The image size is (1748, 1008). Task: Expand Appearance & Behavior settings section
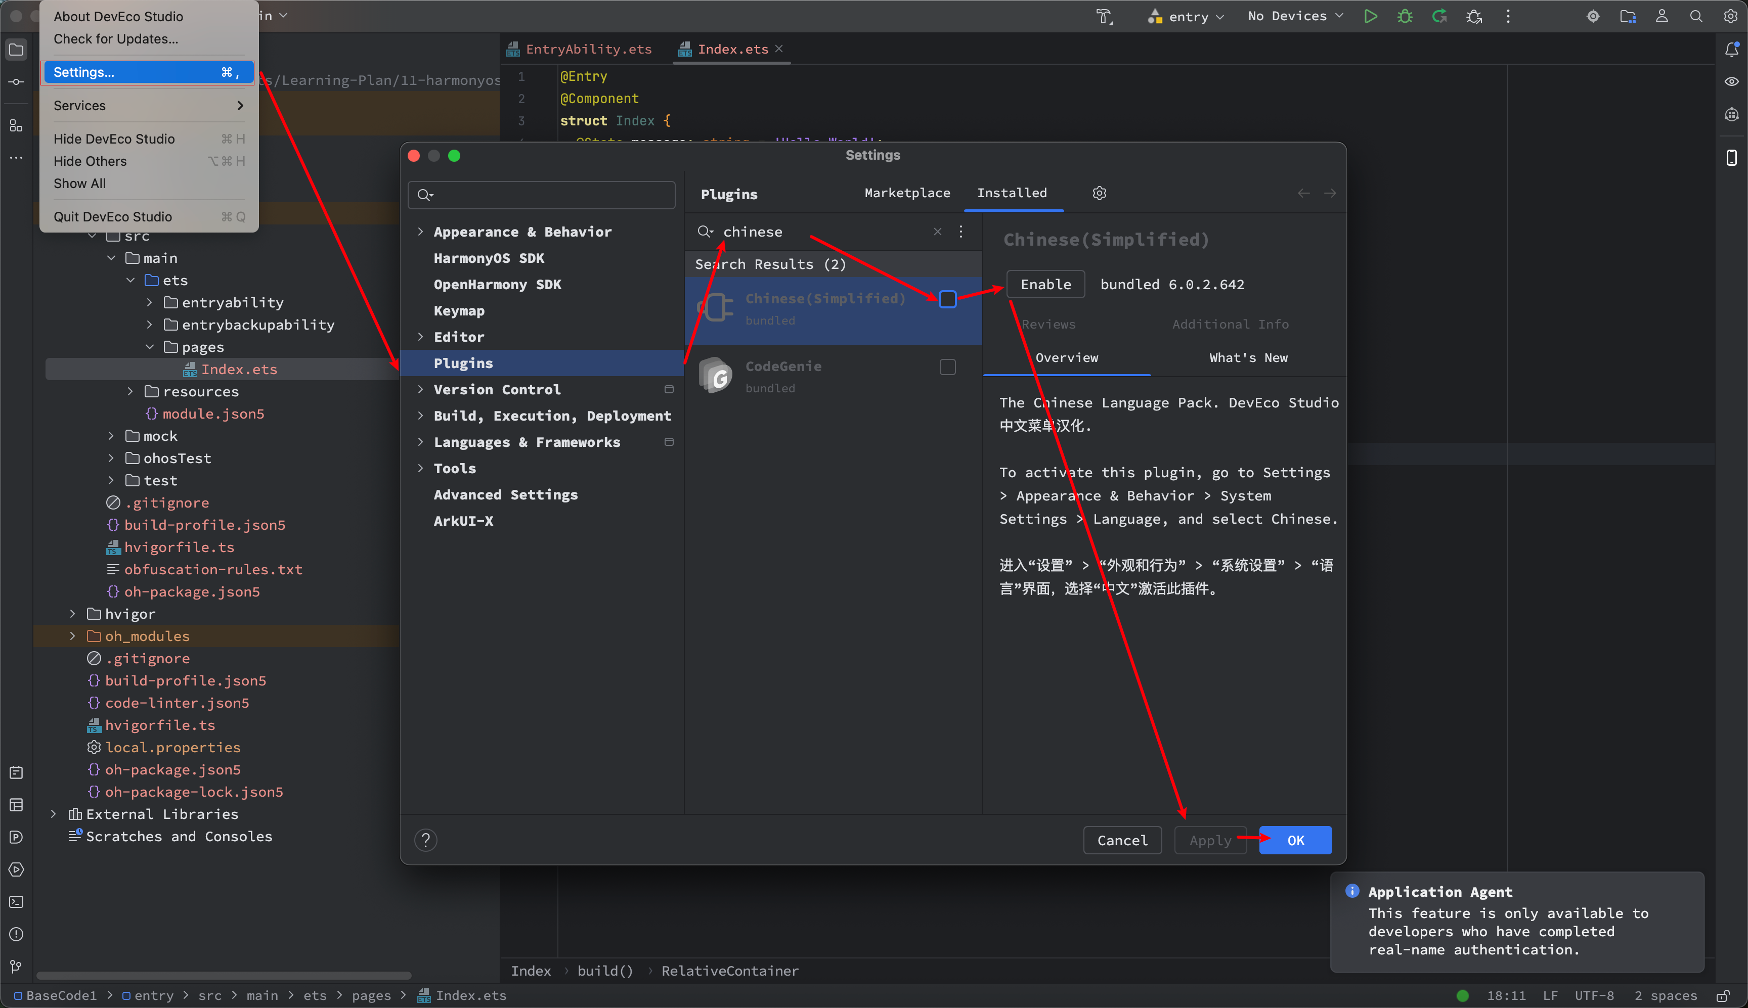(420, 232)
